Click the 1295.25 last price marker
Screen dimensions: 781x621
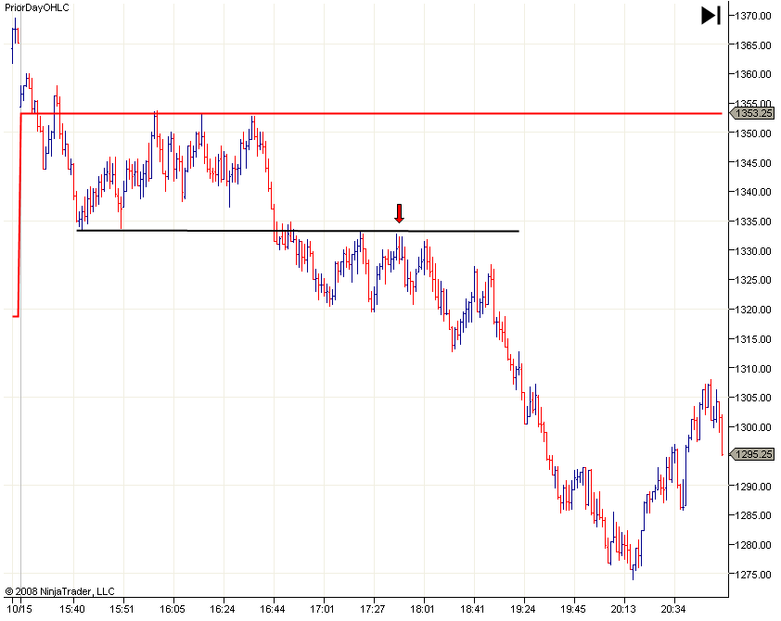pyautogui.click(x=752, y=454)
